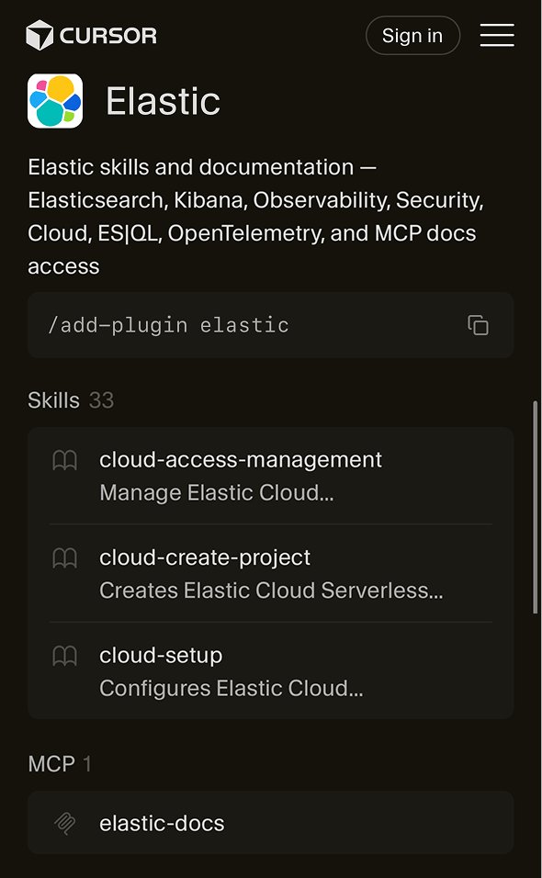Click the book icon beside cloud-access-management

point(64,460)
